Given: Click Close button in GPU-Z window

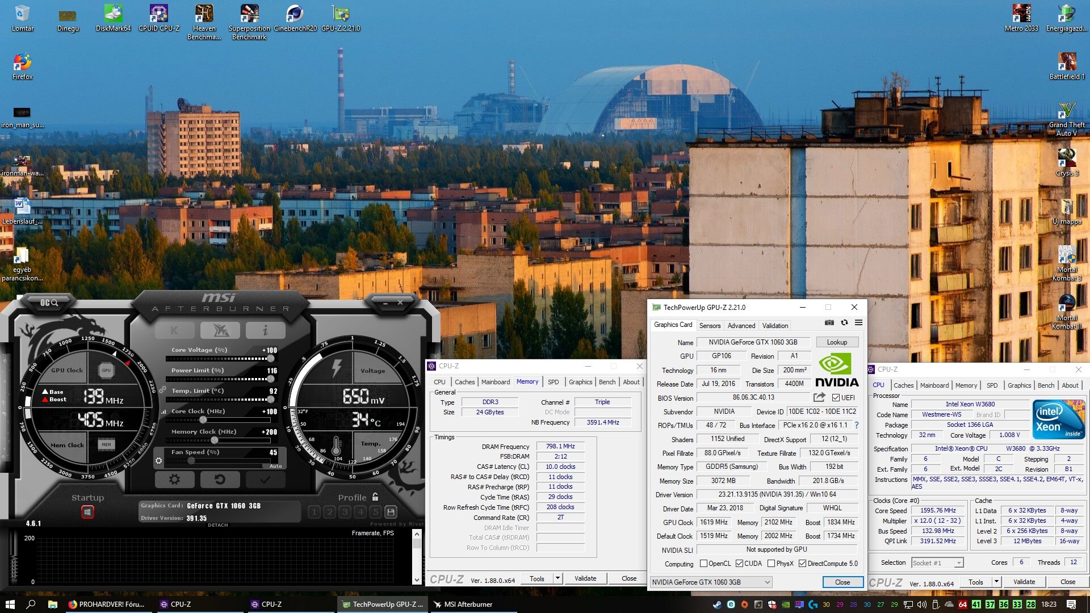Looking at the screenshot, I should (x=842, y=582).
